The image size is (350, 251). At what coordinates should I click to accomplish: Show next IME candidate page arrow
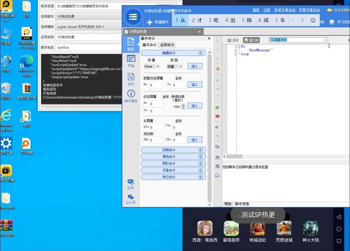coord(302,21)
